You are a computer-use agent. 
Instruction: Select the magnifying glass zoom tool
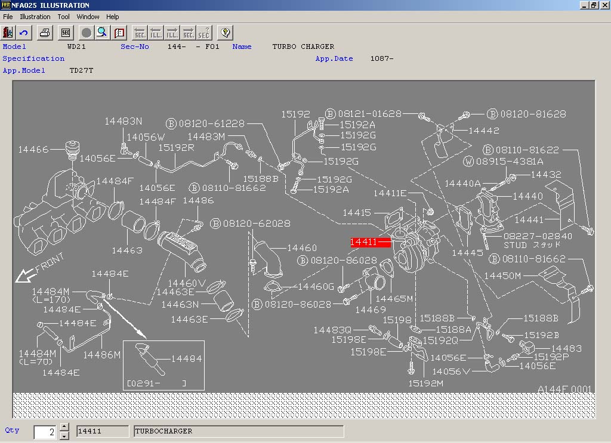coord(102,32)
